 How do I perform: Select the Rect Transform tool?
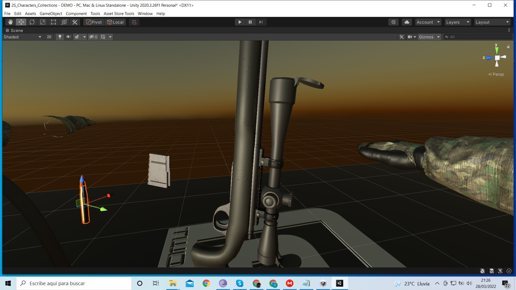53,22
